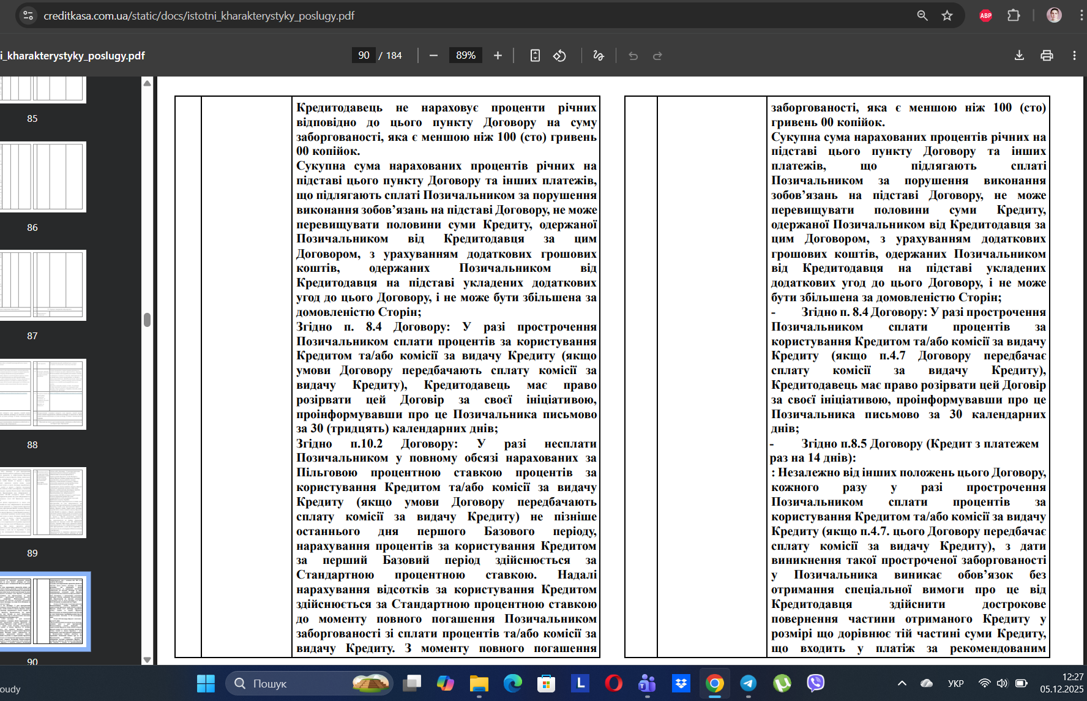Print the PDF document

point(1047,56)
